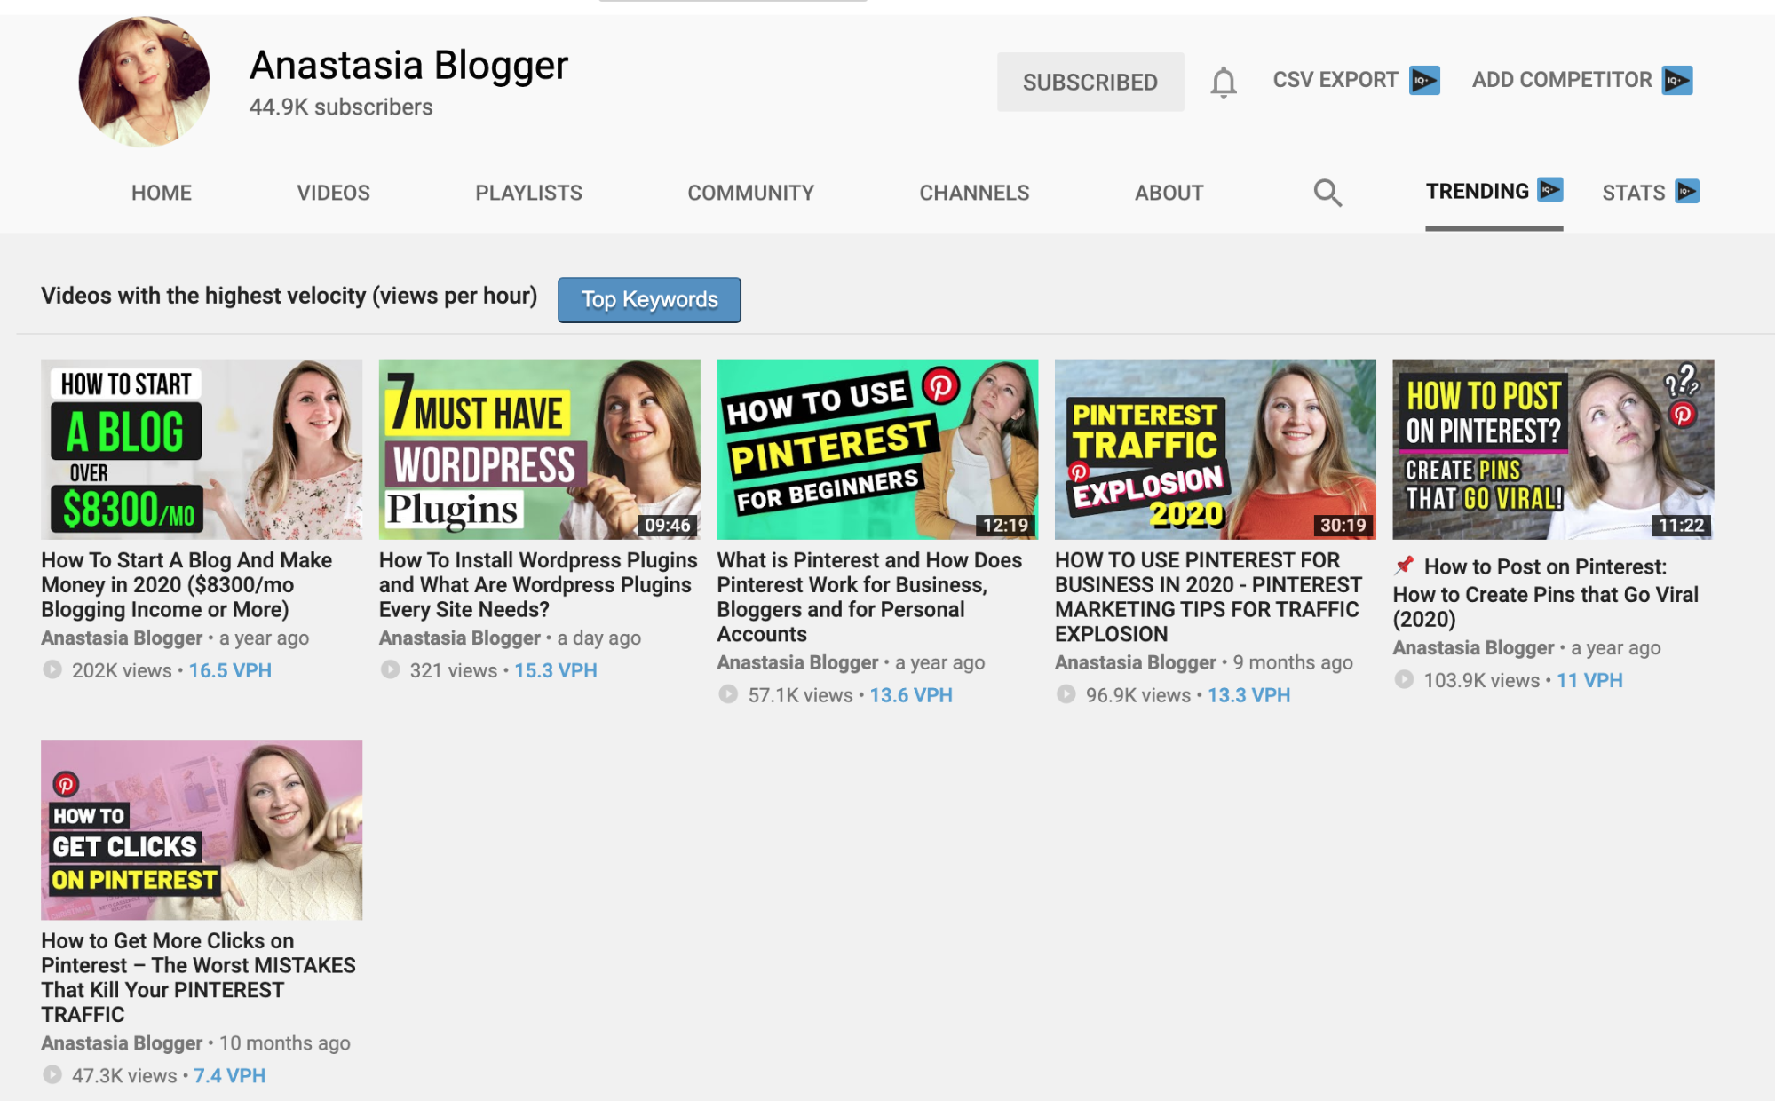The height and width of the screenshot is (1101, 1775).
Task: Click the vidIQ icon beside STATS tab
Action: pyautogui.click(x=1687, y=192)
